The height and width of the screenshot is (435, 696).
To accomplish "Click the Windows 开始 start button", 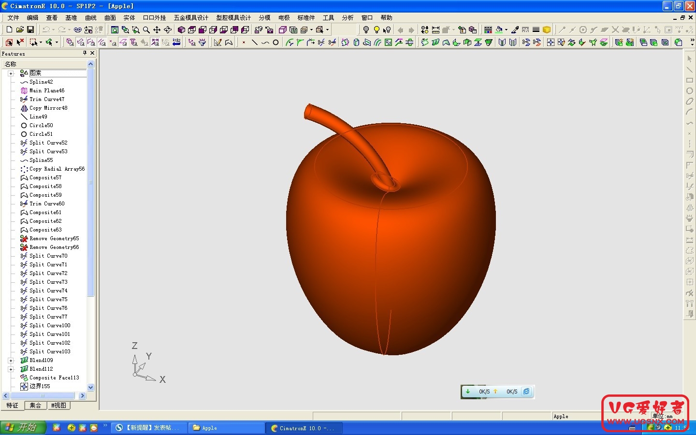I will [23, 428].
